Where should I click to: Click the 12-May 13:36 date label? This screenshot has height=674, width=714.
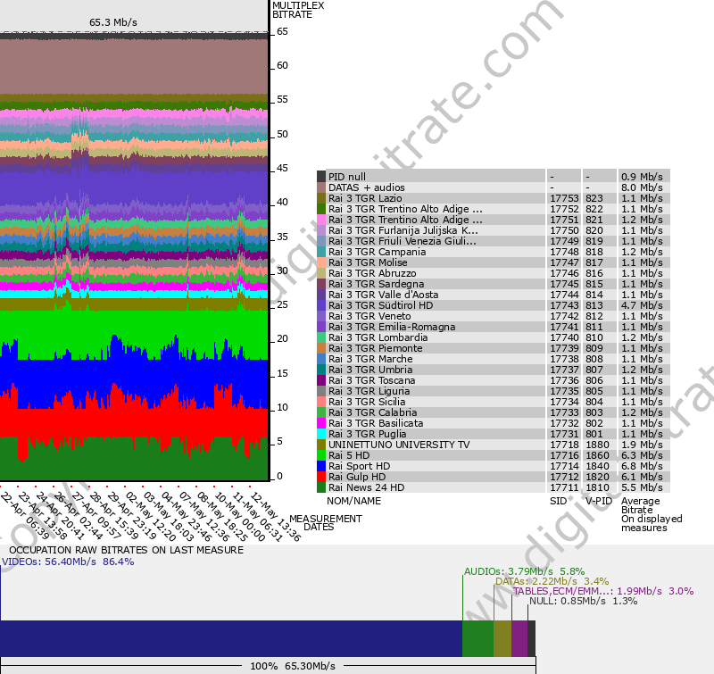276,516
